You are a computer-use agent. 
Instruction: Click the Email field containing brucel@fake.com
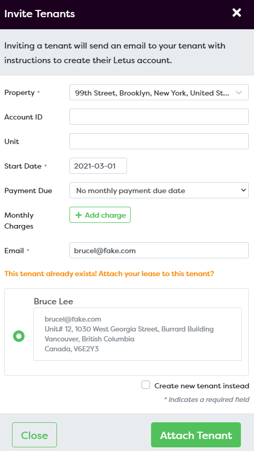pos(159,250)
